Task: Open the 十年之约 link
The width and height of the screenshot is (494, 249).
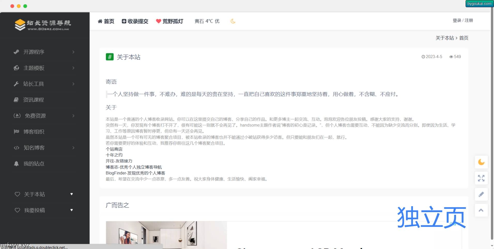Action: 114,155
